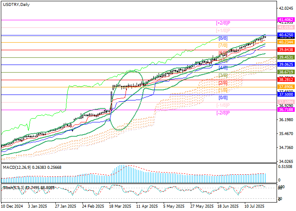Click the 34.7360 price axis value
Screen dimensions: 296x211
286,148
